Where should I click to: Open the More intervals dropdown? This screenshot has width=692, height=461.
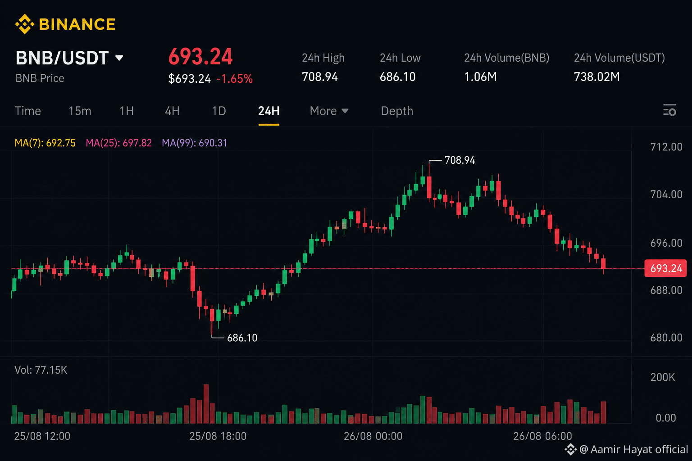pos(329,111)
